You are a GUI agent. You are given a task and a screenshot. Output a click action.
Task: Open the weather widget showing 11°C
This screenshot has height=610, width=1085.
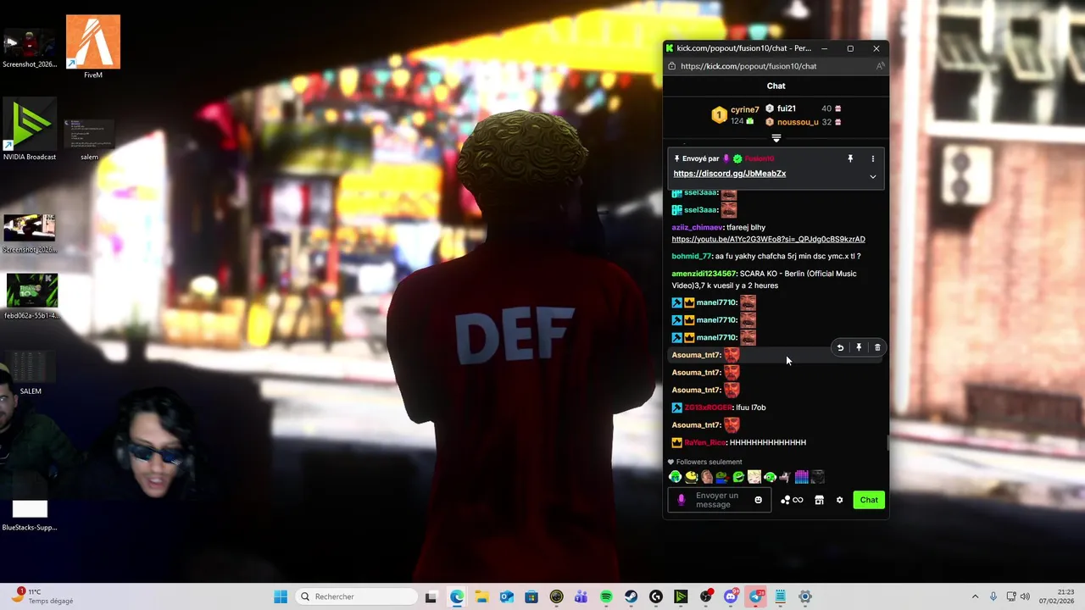tap(41, 596)
